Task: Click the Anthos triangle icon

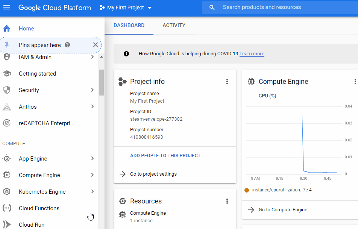Action: click(7, 107)
